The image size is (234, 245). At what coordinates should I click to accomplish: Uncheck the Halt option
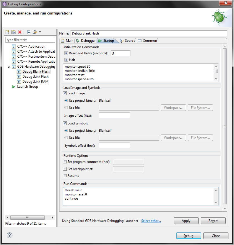pyautogui.click(x=66, y=60)
